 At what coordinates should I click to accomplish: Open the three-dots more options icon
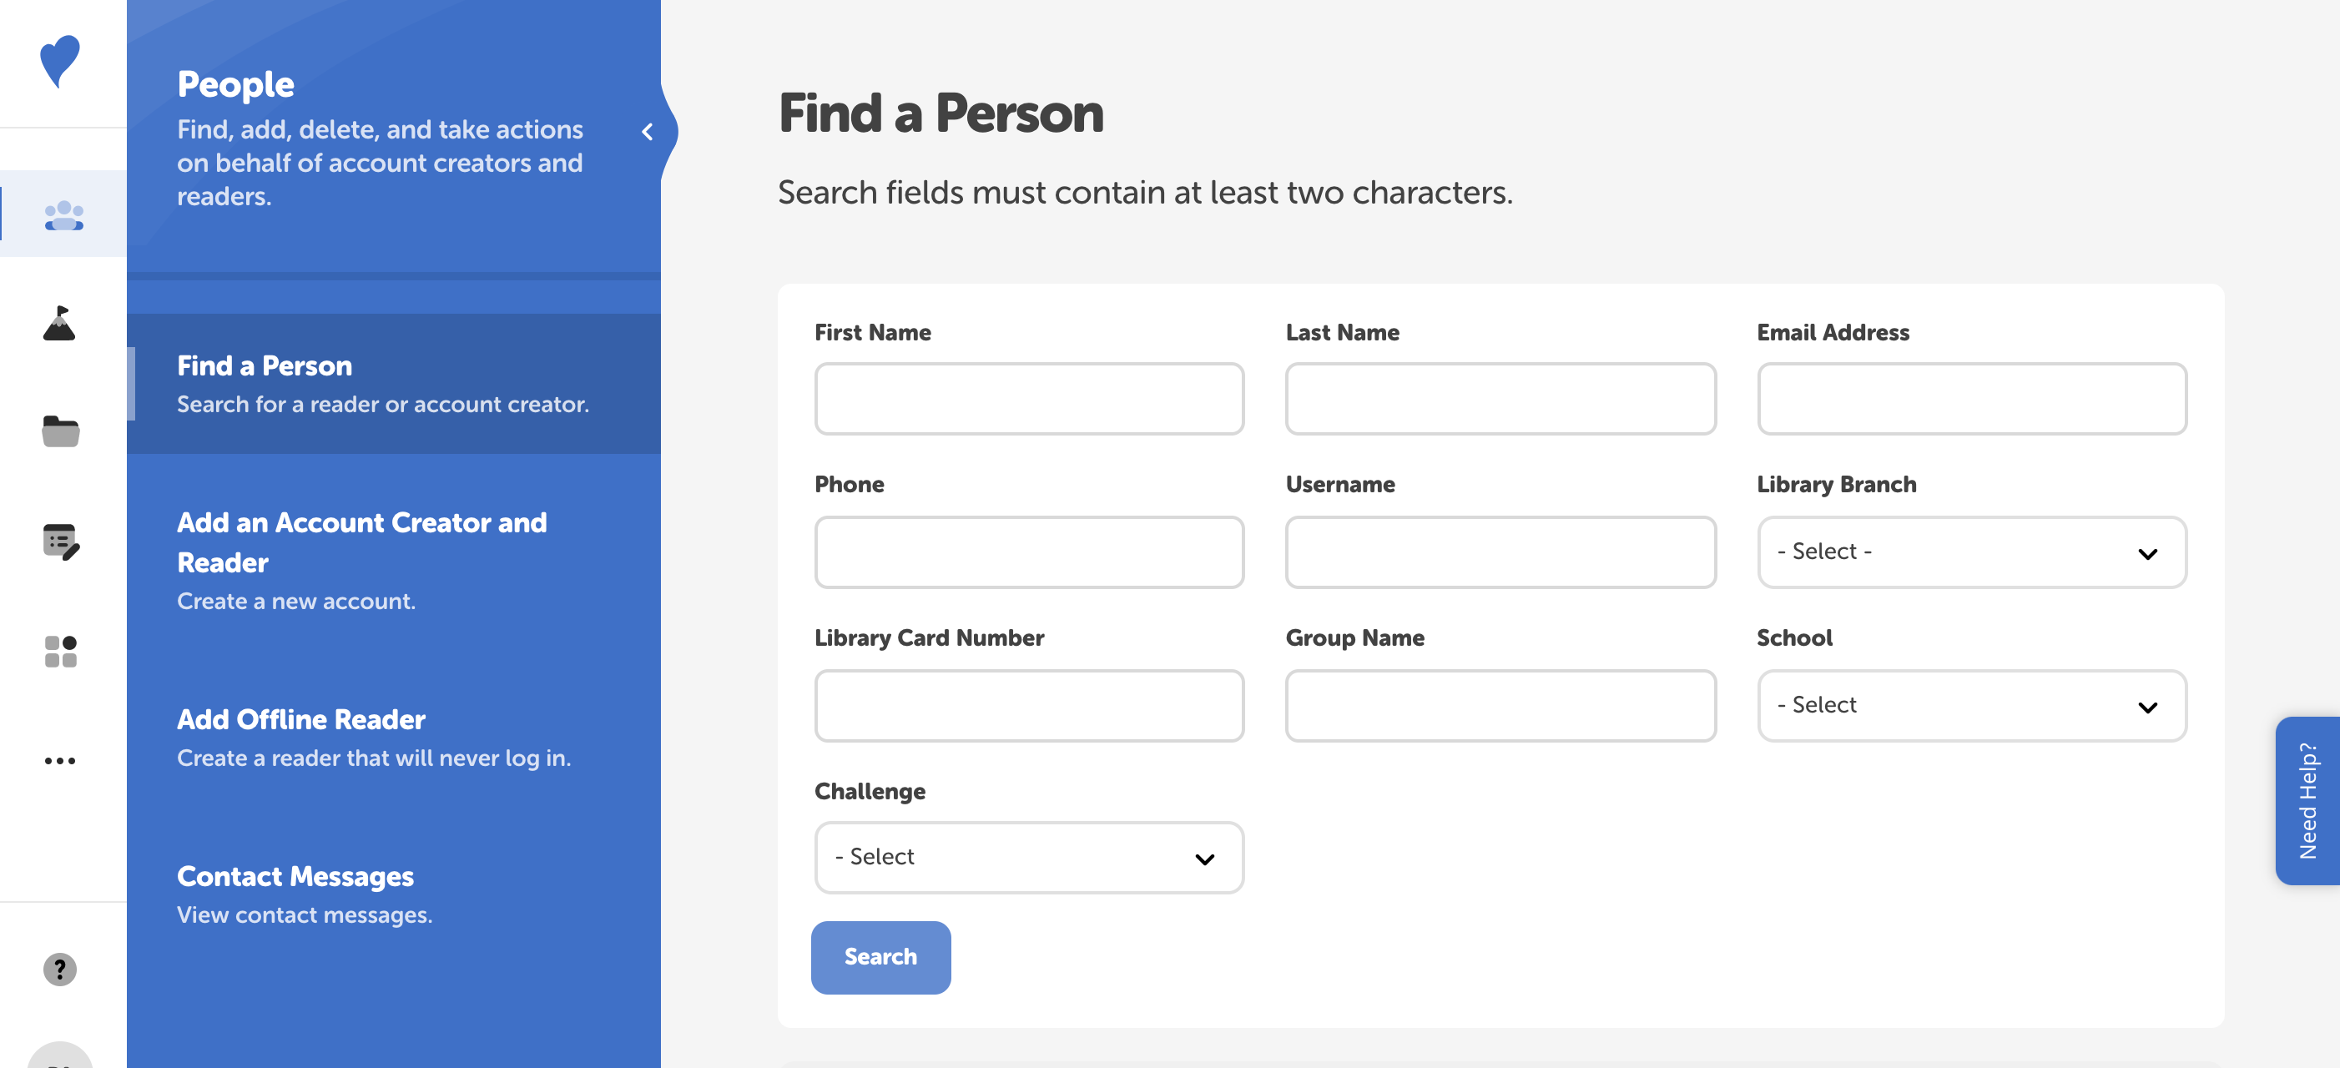point(61,761)
